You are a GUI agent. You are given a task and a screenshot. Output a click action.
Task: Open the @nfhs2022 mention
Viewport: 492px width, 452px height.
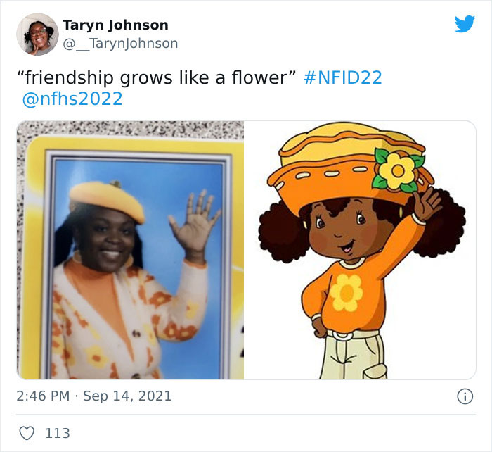click(x=72, y=99)
